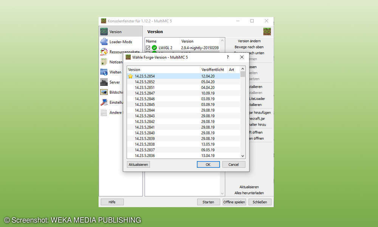Select the Loader-Mods puzzle icon in sidebar
Screen dimensions: 378x227
click(x=104, y=42)
